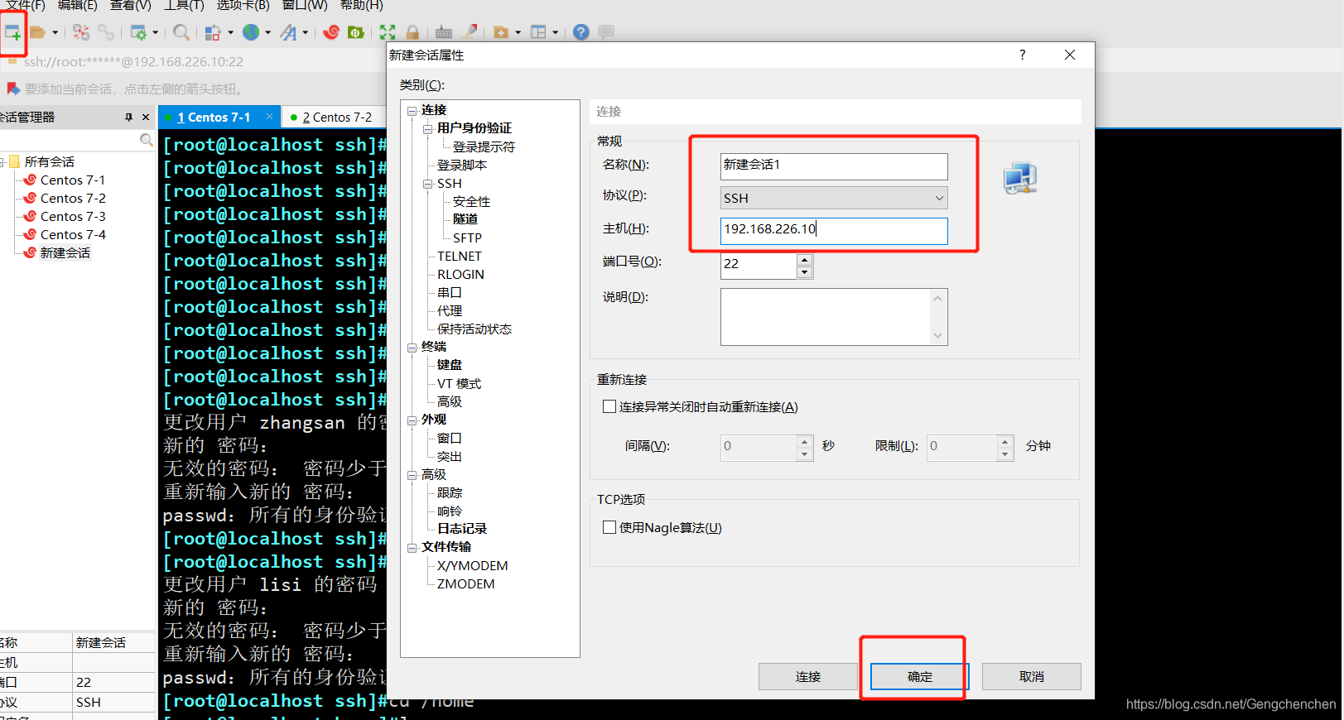1344x720 pixels.
Task: Select ZMODEM in the category tree
Action: 466,584
